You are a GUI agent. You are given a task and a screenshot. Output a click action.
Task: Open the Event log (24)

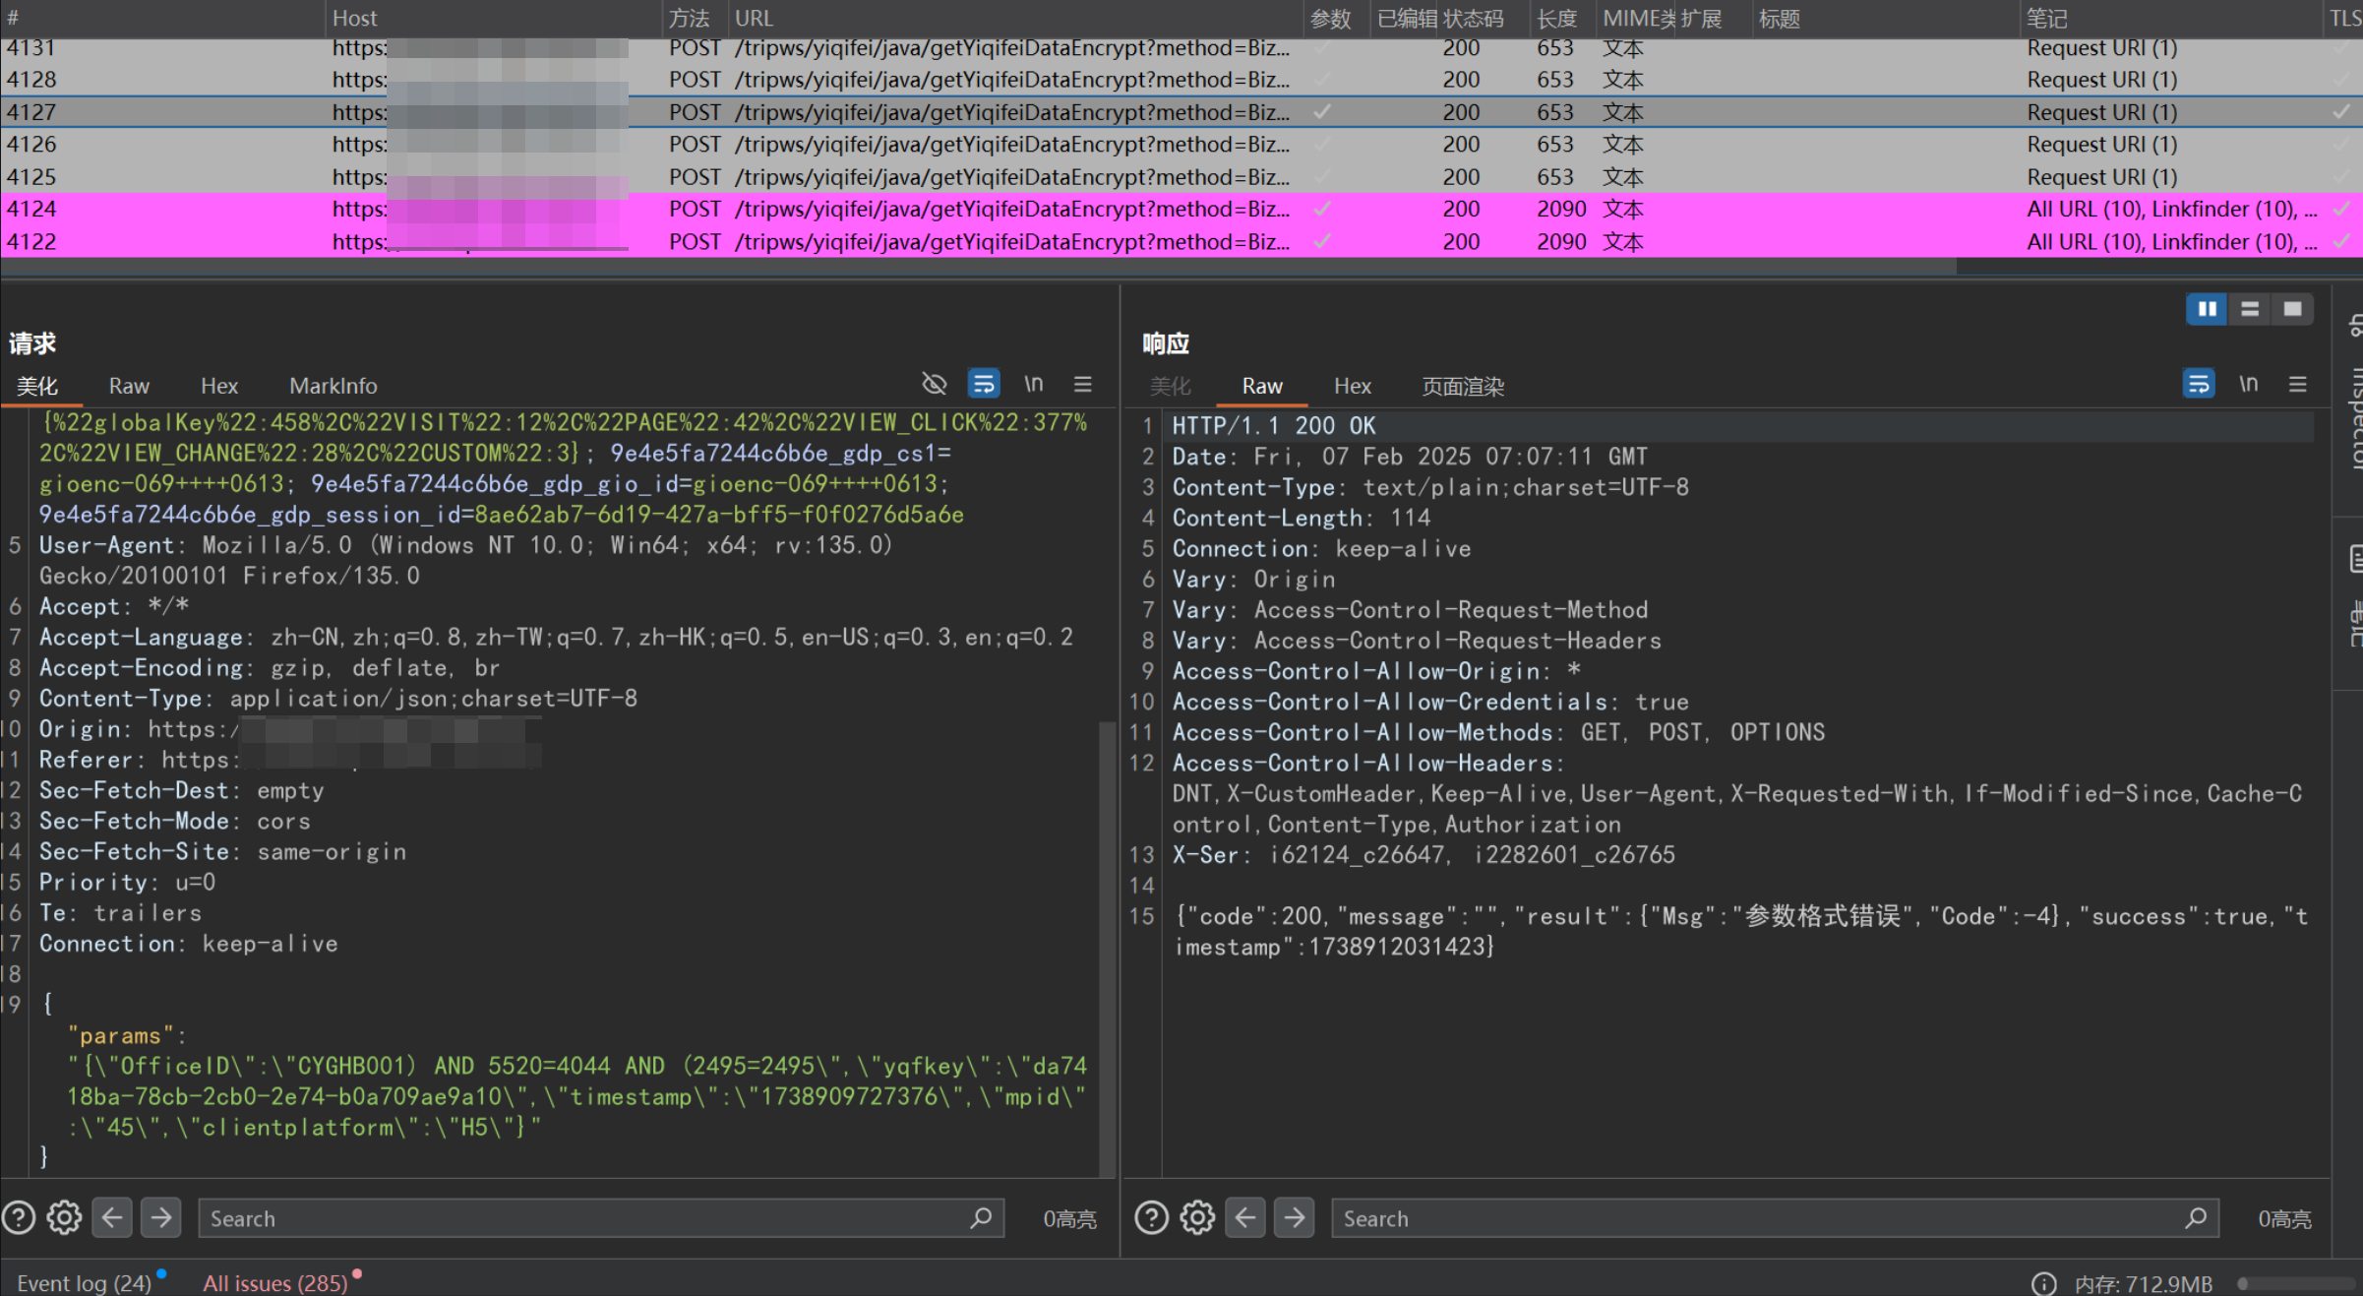point(85,1283)
